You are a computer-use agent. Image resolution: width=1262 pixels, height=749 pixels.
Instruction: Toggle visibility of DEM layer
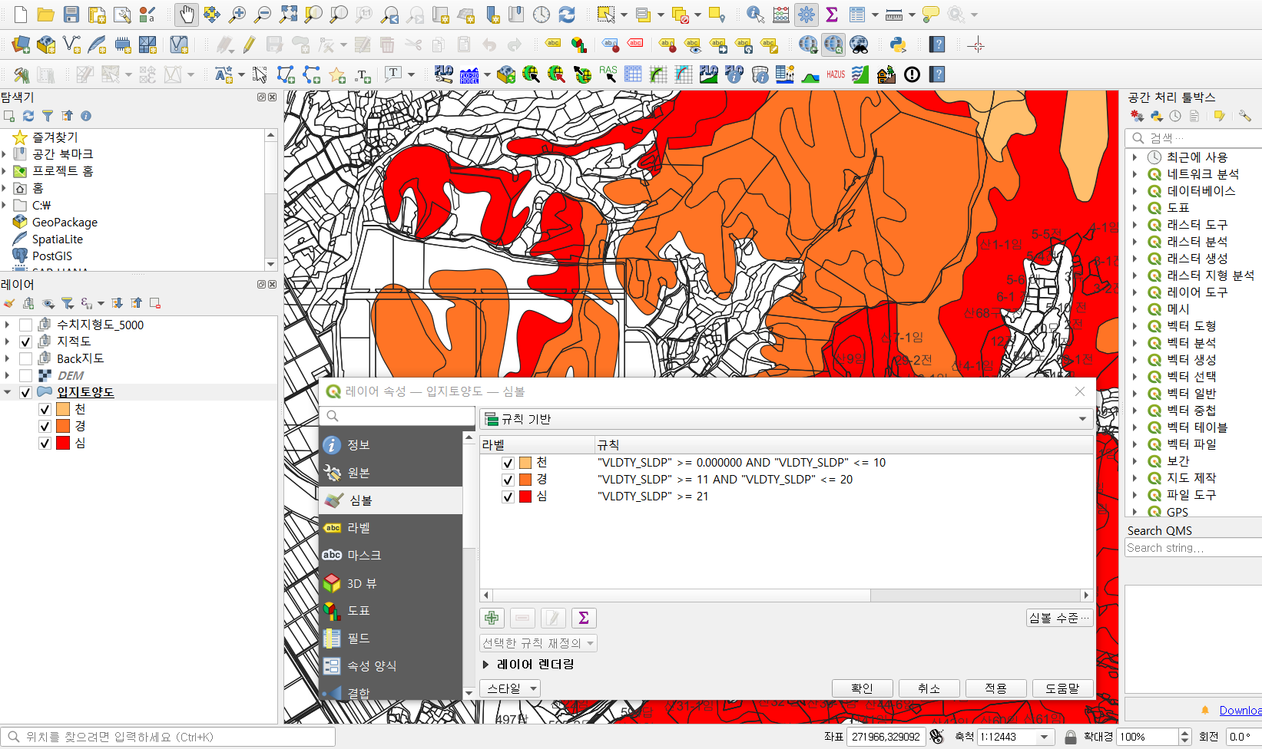coord(25,375)
